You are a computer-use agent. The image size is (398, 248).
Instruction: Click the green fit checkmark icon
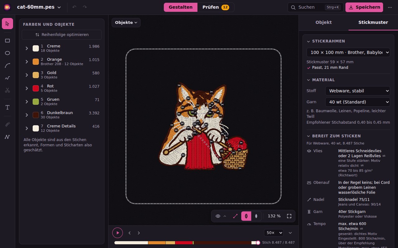pos(309,68)
